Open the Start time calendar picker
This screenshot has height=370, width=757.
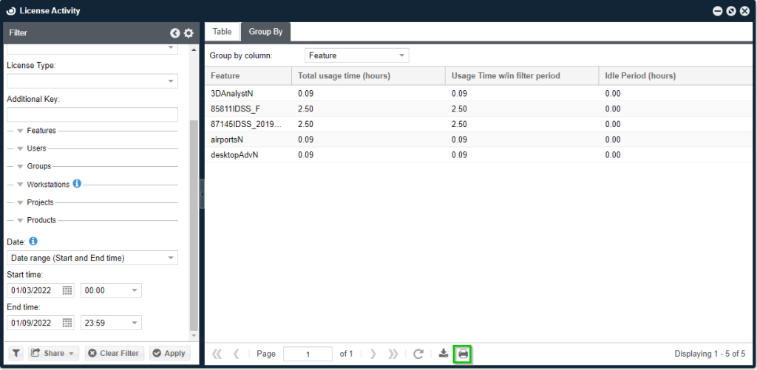coord(67,290)
